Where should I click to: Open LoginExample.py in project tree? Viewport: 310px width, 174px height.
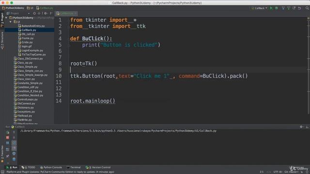click(31, 50)
